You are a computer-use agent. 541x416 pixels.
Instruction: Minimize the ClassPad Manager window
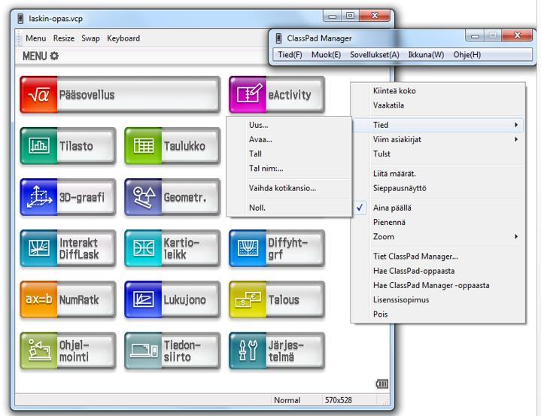475,35
